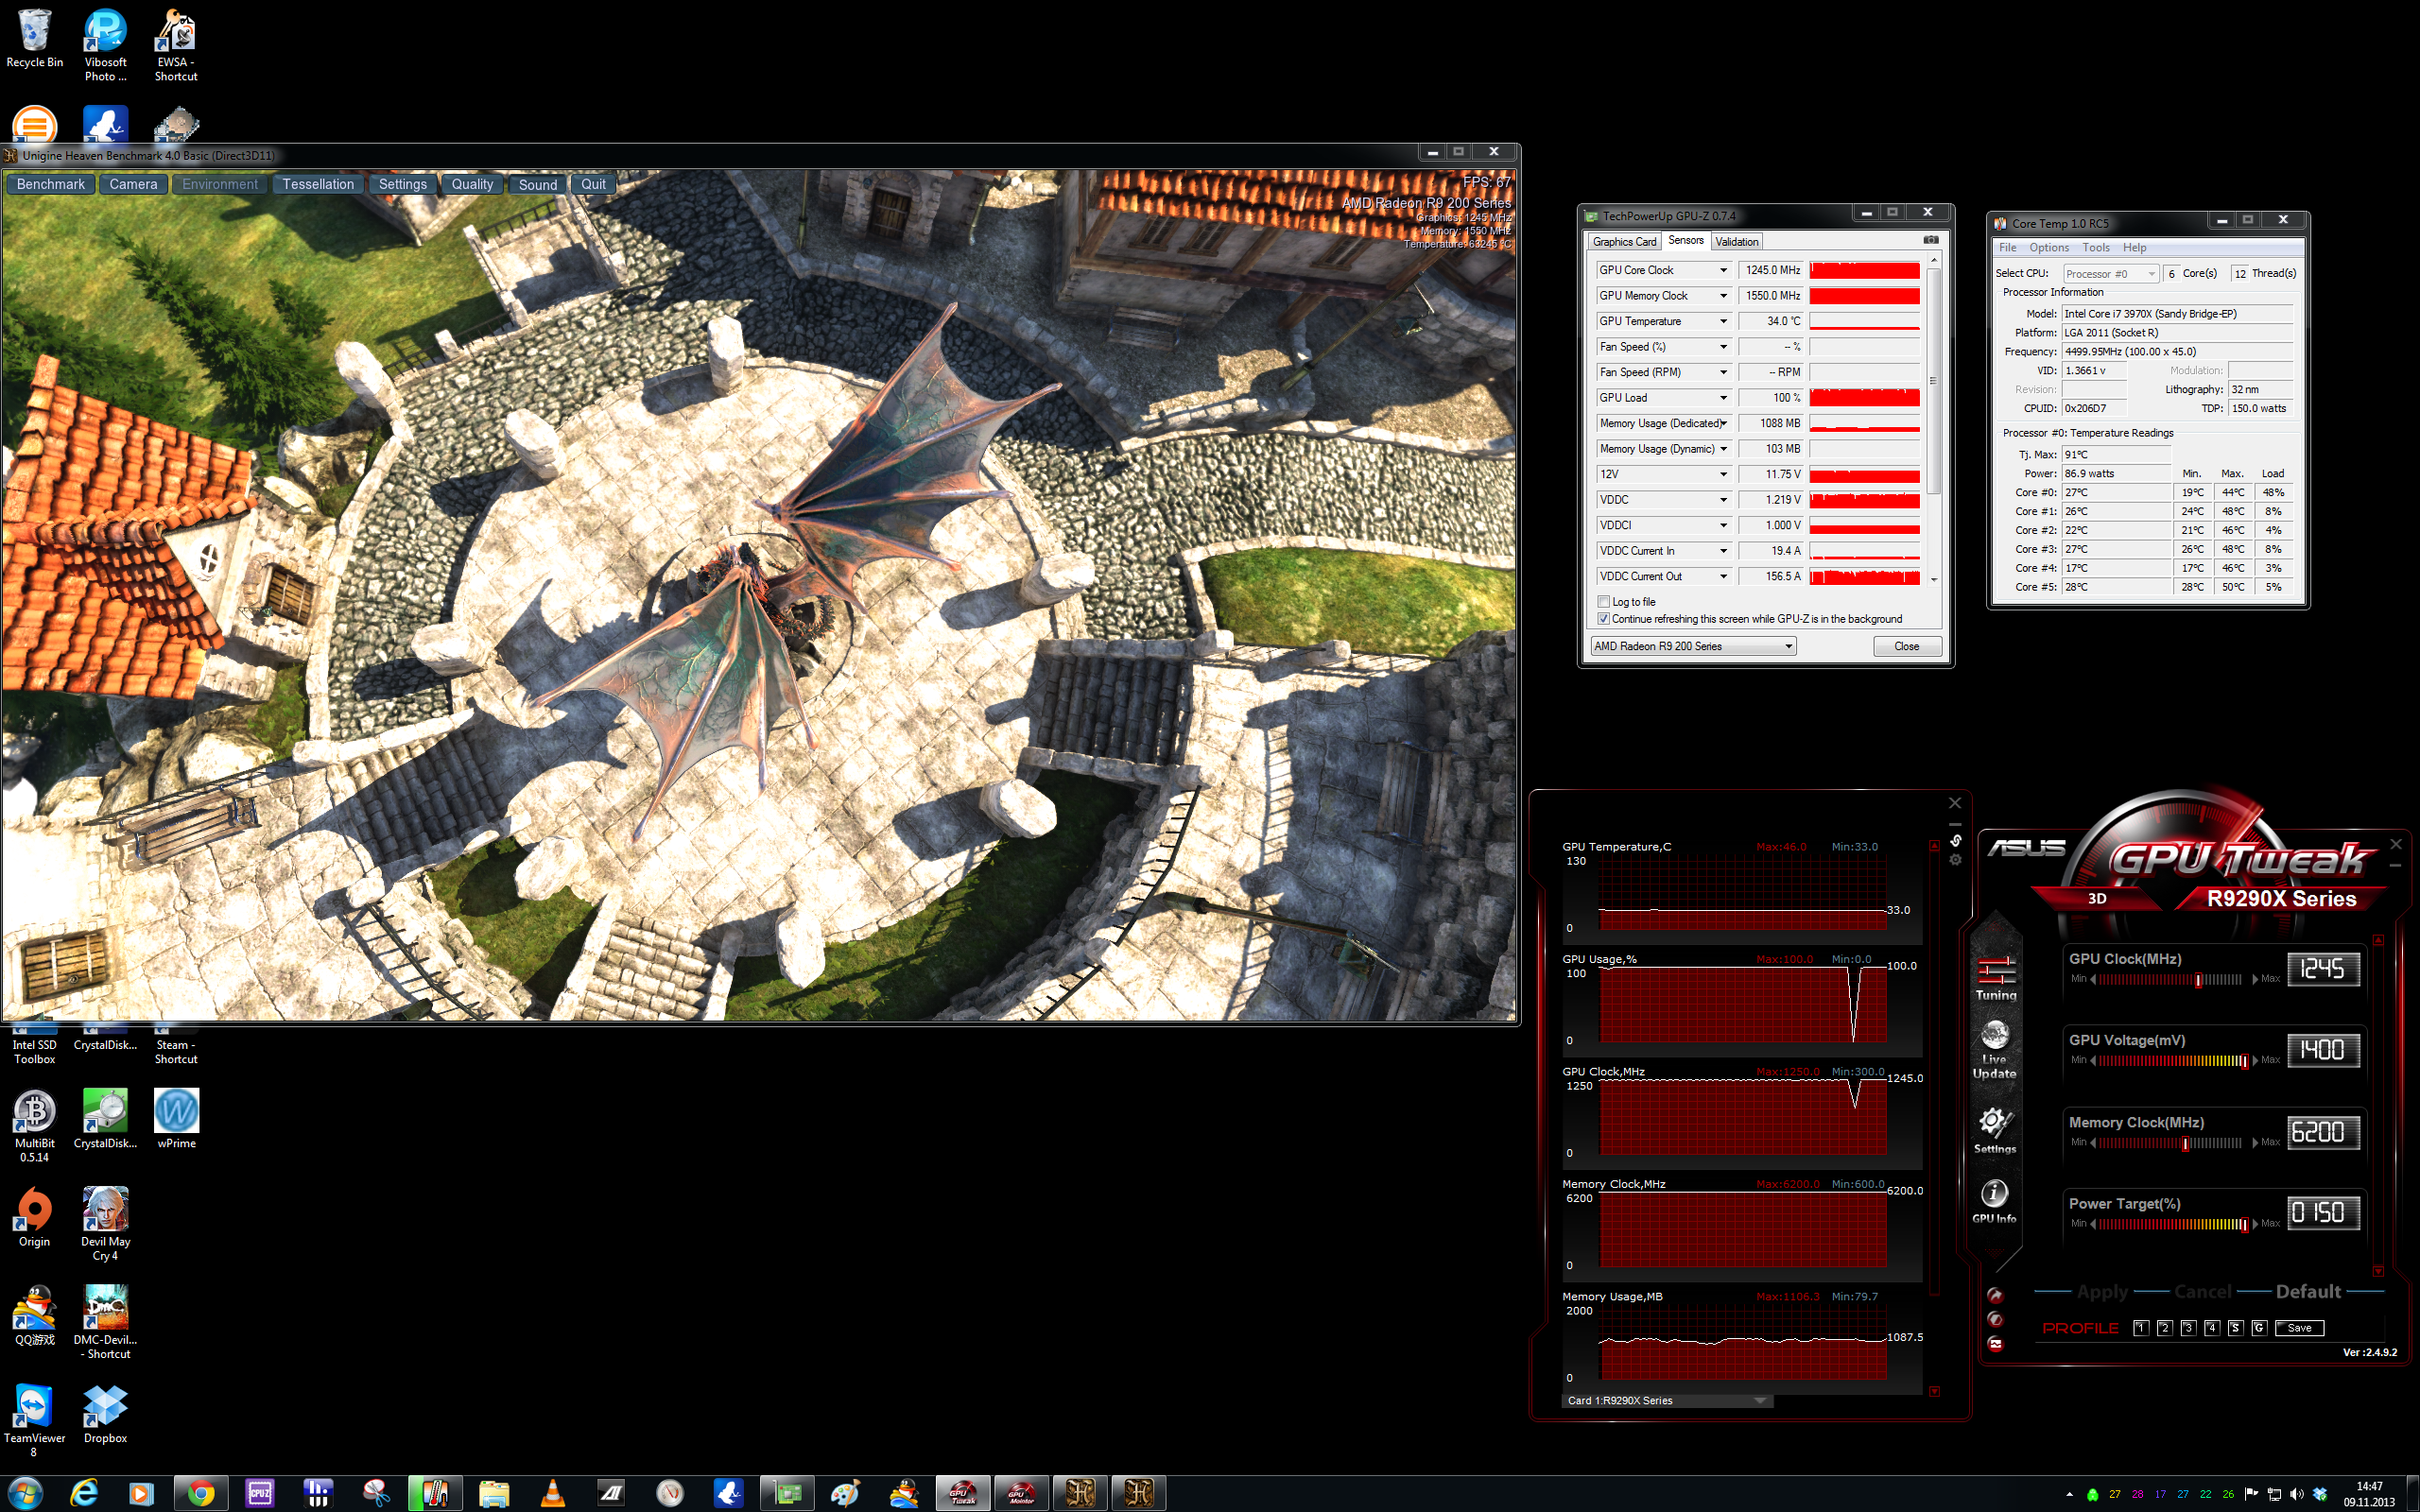Open the Fan Speed (RPM) sensor dropdown

coord(1723,372)
